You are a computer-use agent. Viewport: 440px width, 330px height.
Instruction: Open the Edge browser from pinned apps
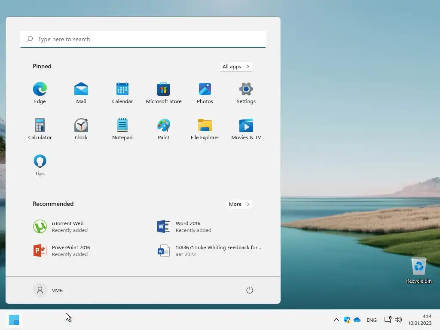[x=40, y=93]
